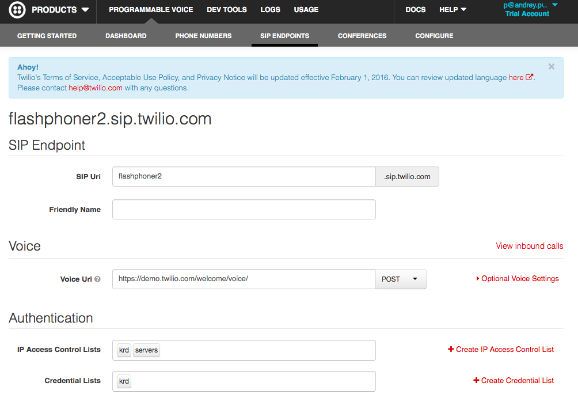Follow the View inbound calls link
This screenshot has height=394, width=578.
pyautogui.click(x=529, y=246)
